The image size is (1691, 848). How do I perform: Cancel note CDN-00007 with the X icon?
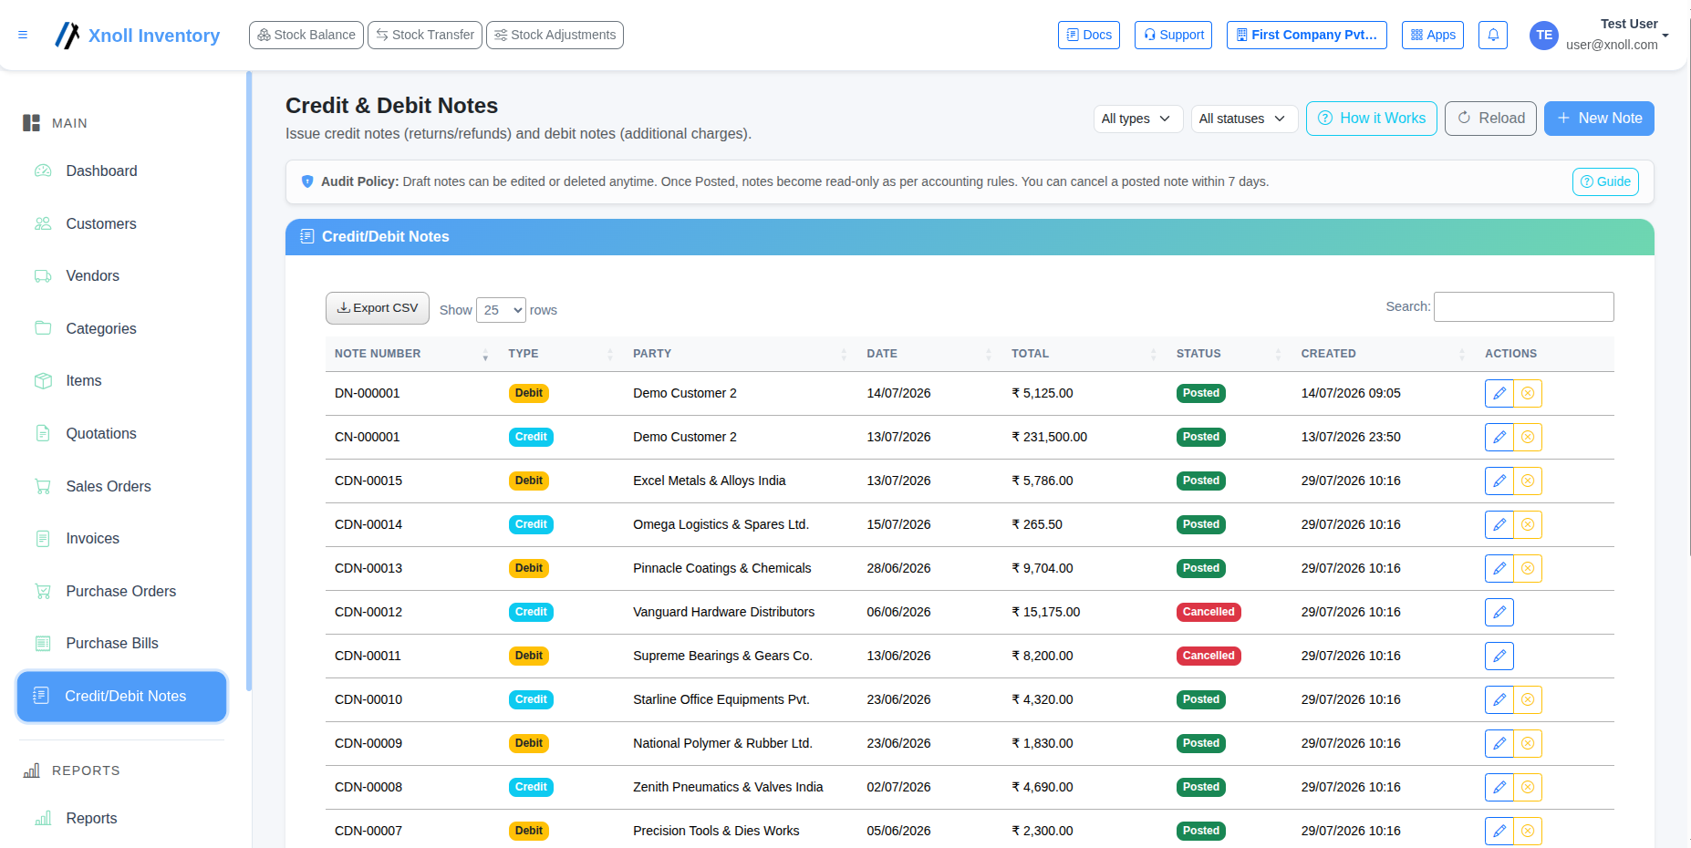1528,831
